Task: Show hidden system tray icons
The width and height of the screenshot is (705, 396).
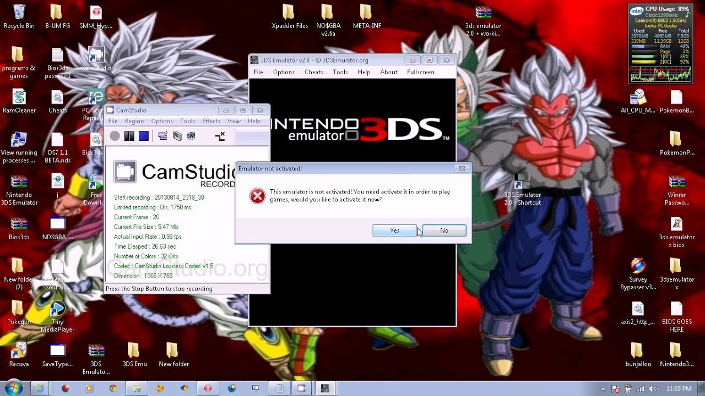Action: tap(603, 389)
